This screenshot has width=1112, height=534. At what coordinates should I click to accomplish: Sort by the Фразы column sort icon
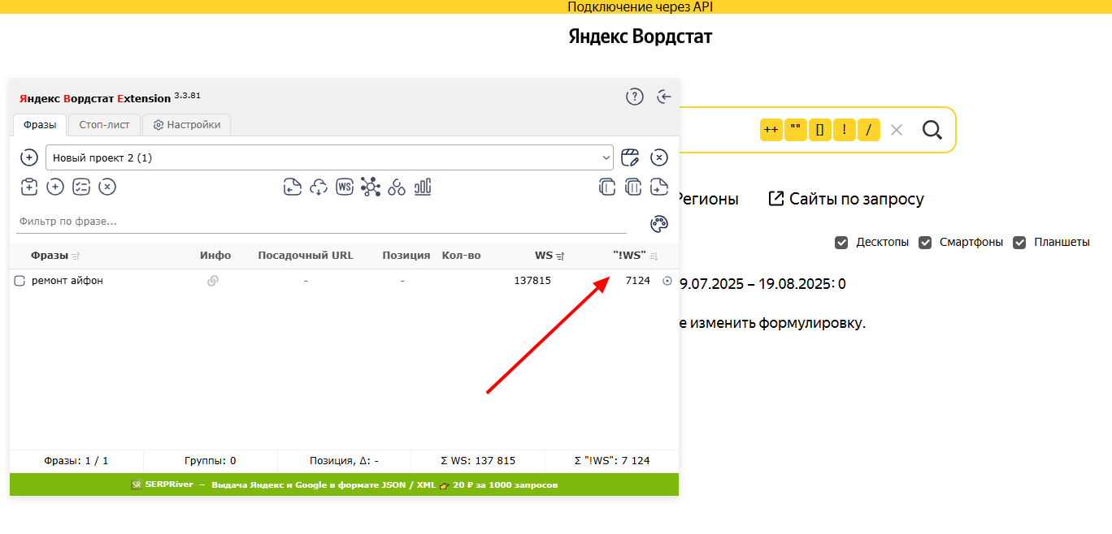coord(76,256)
